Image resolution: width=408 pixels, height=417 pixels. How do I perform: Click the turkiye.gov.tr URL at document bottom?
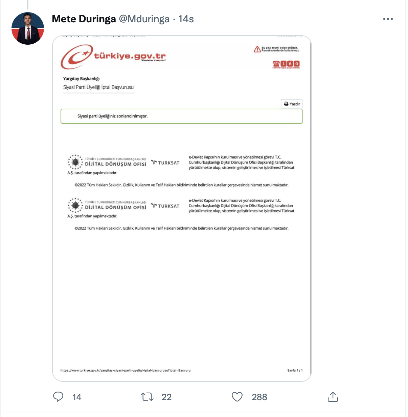(126, 370)
